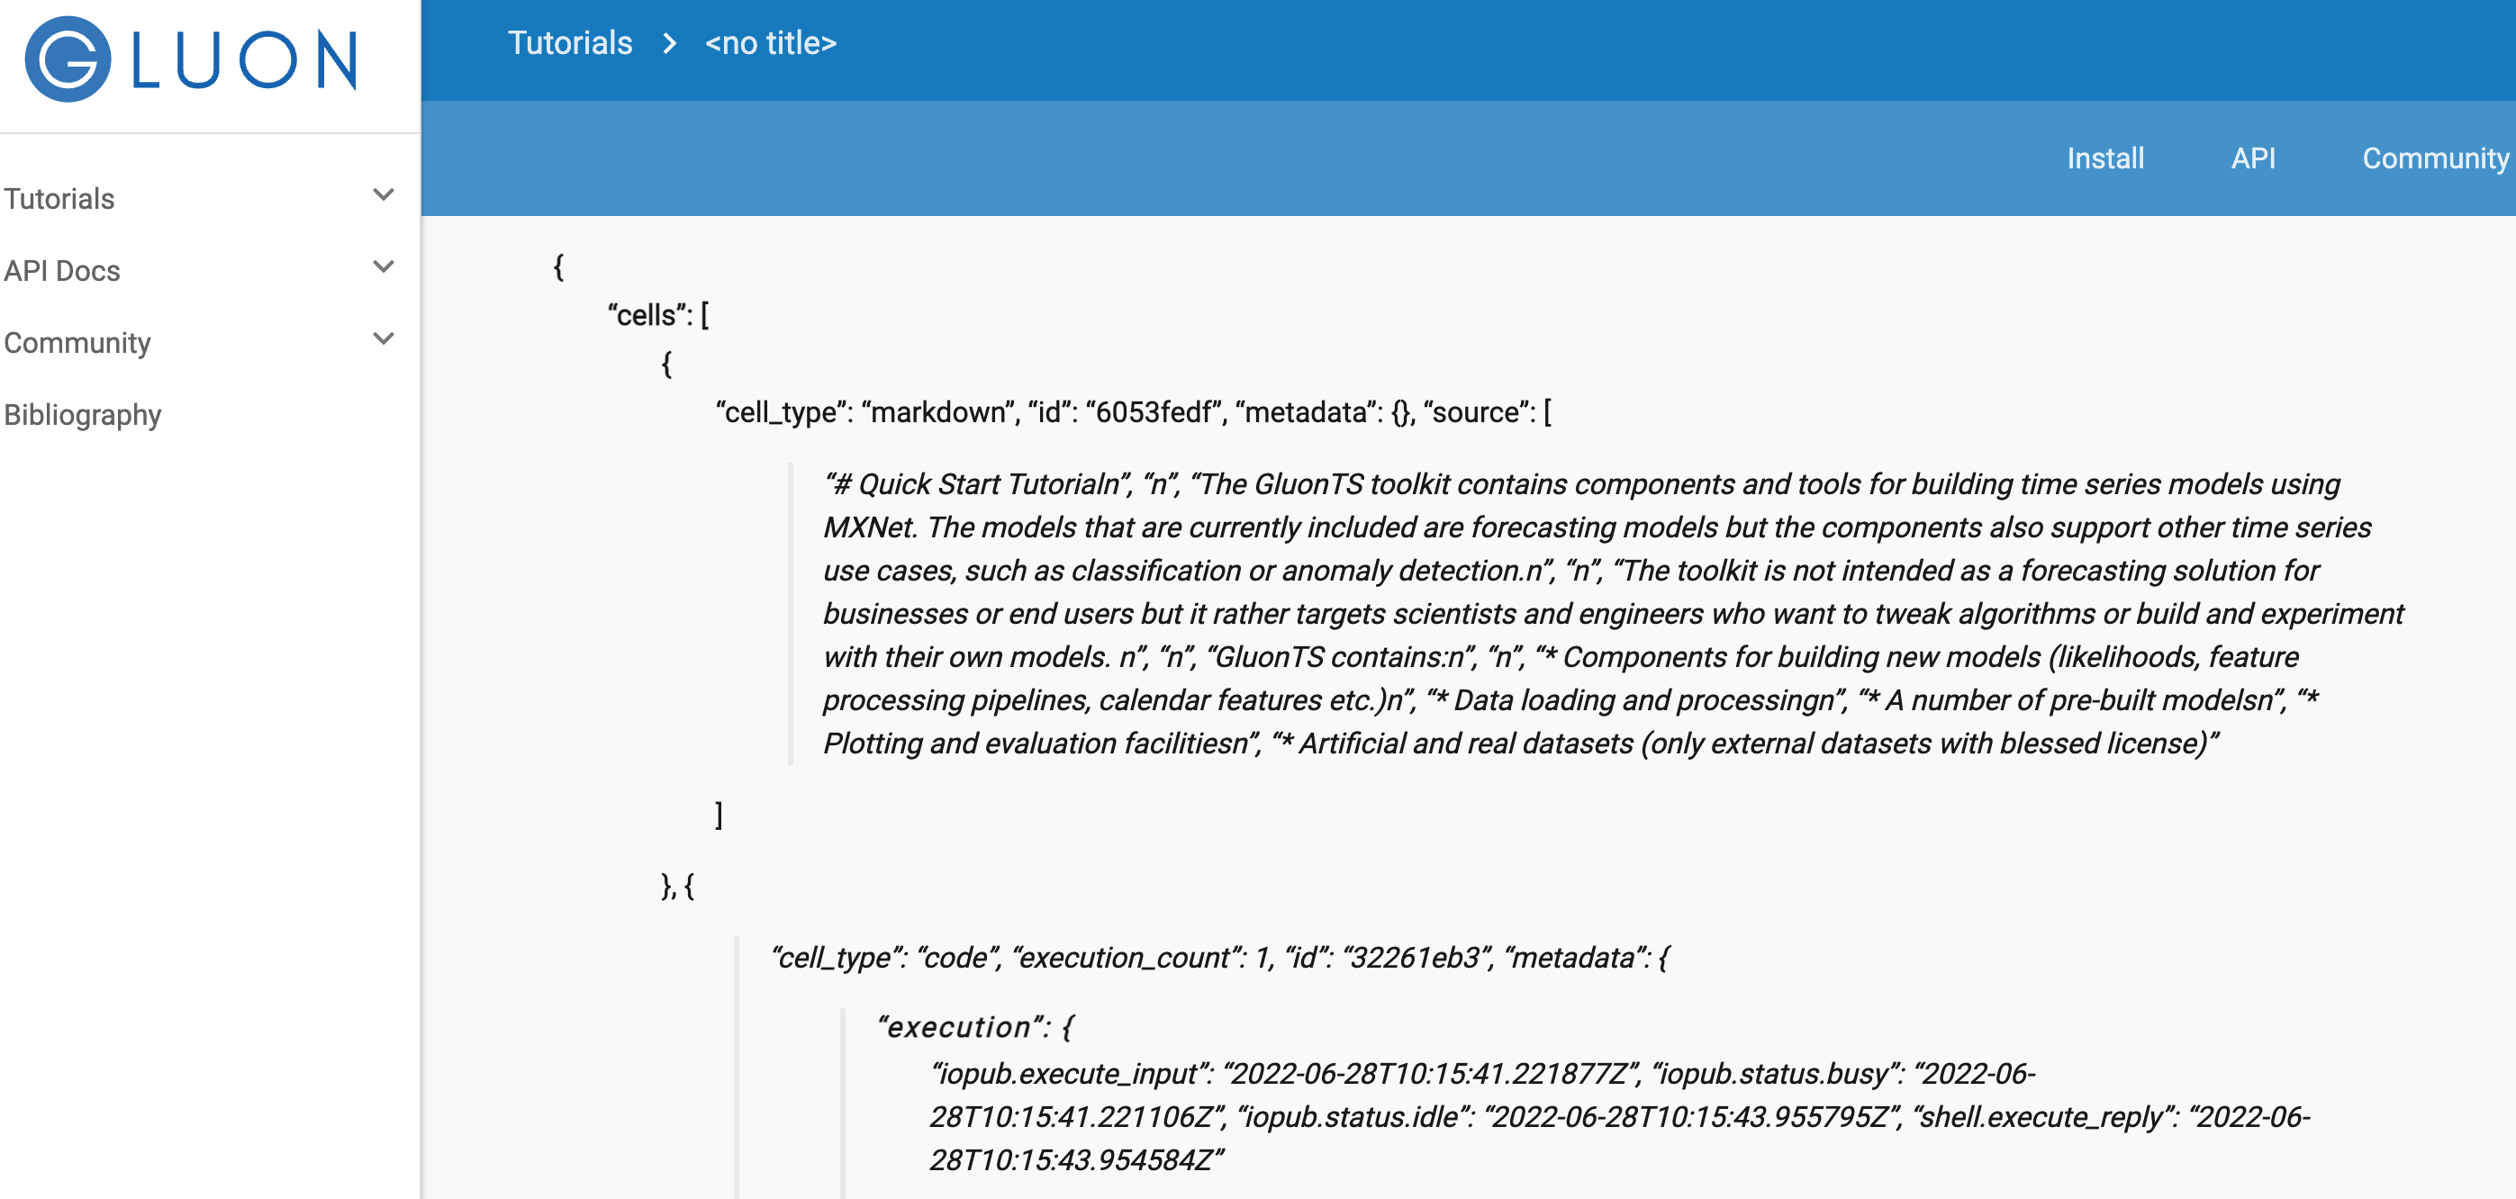Click the cells array opening line
Screen dimensions: 2516x1199
point(656,314)
